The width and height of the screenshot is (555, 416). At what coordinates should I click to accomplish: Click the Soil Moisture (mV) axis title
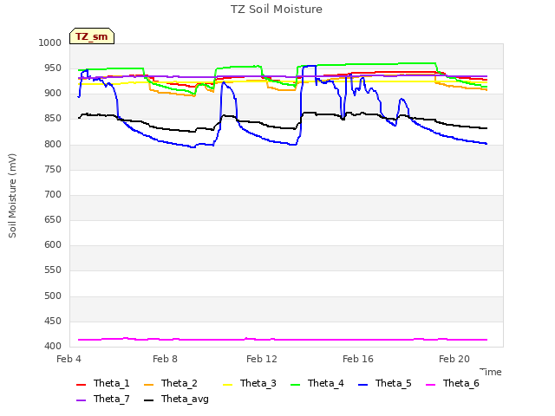[12, 195]
